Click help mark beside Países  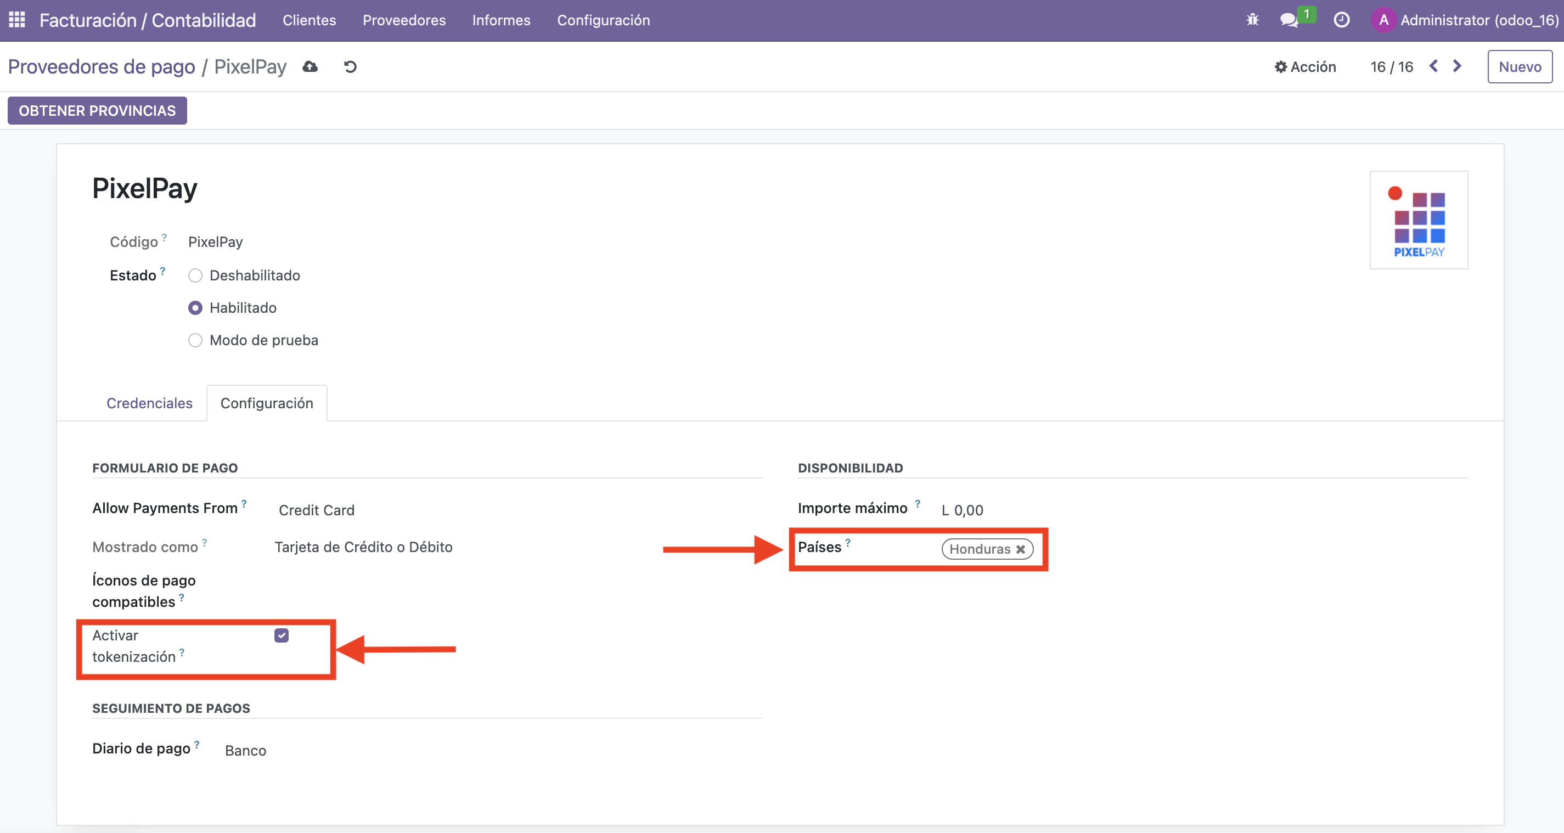pyautogui.click(x=847, y=542)
